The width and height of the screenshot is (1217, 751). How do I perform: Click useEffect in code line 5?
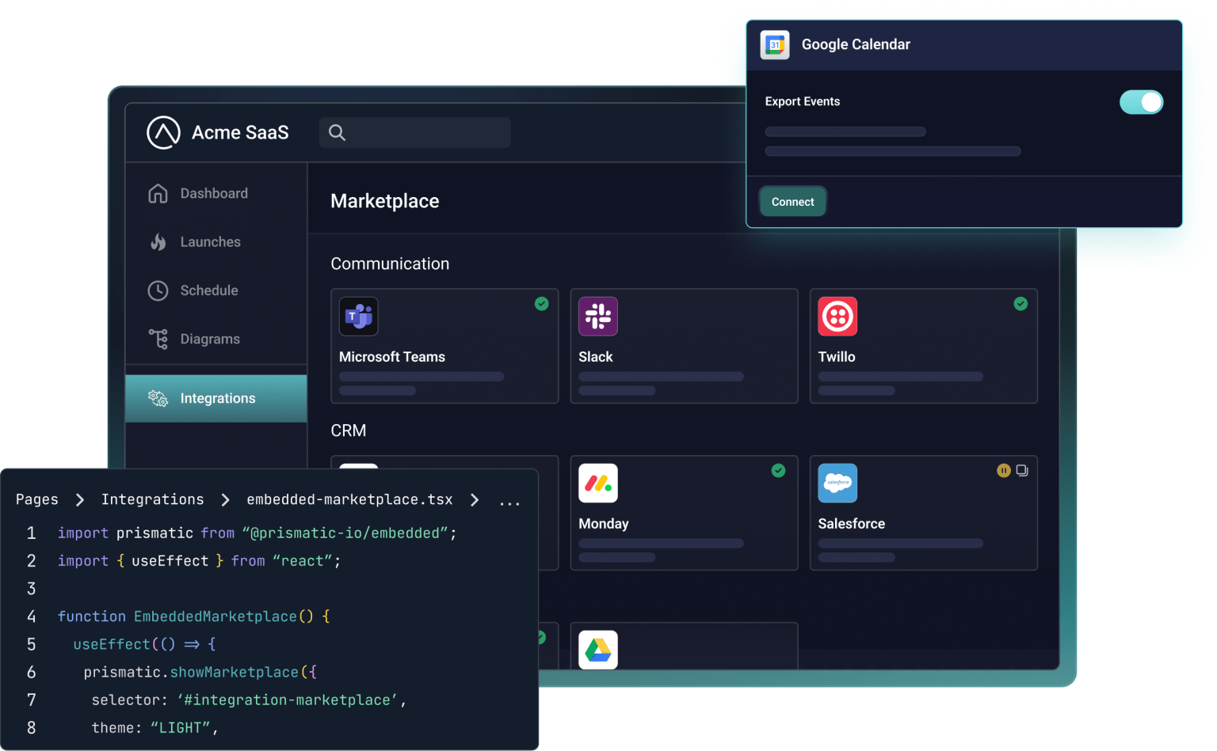point(112,644)
